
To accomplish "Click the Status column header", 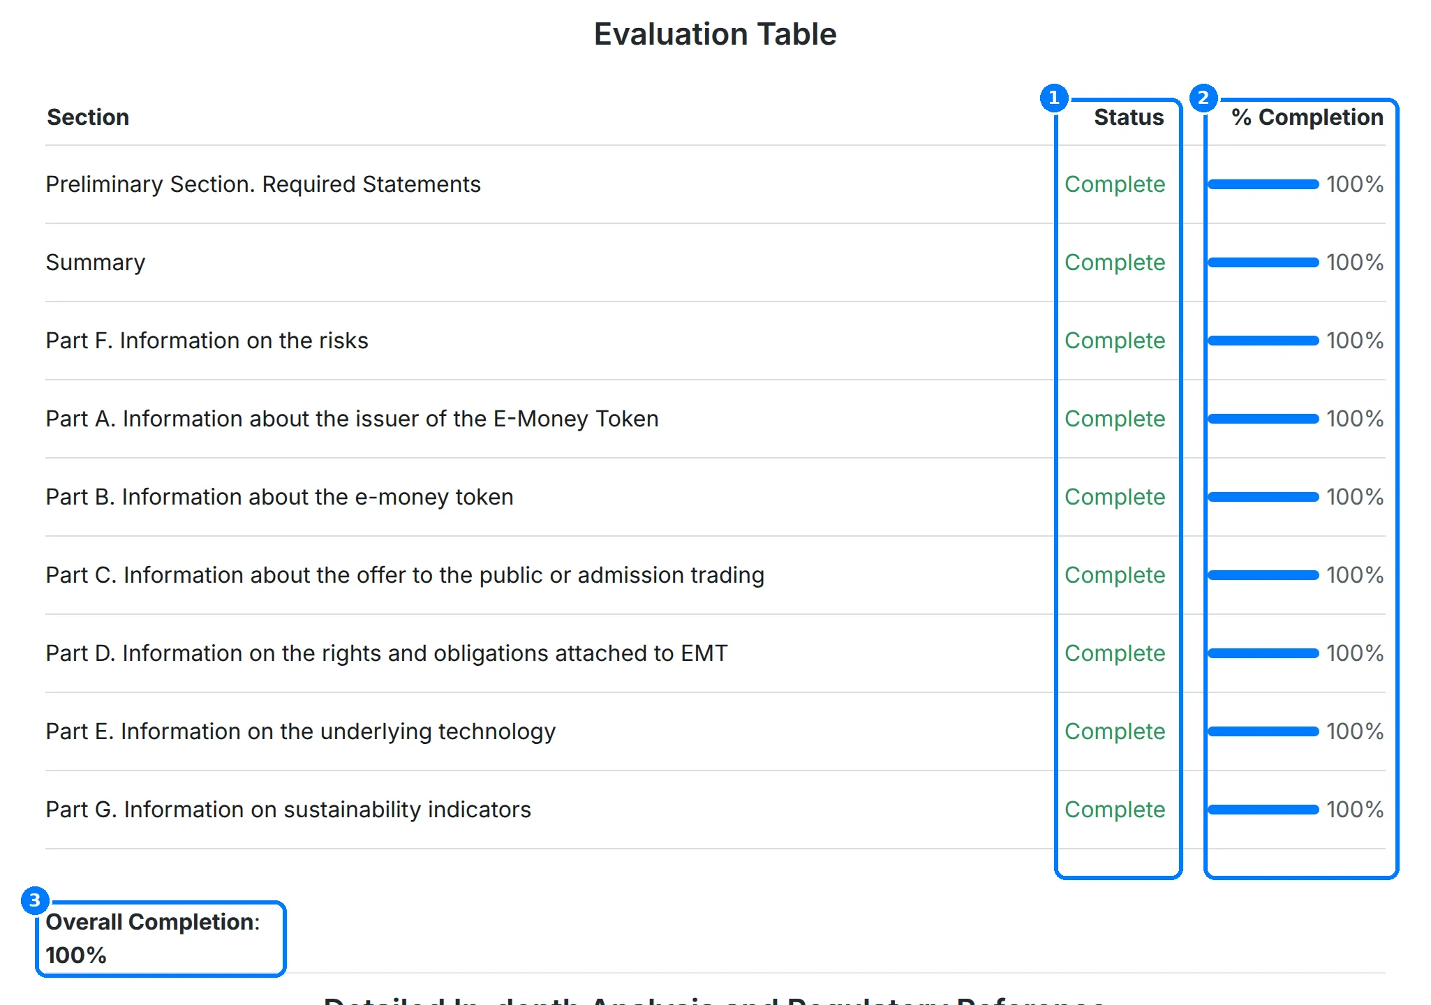I will tap(1129, 117).
